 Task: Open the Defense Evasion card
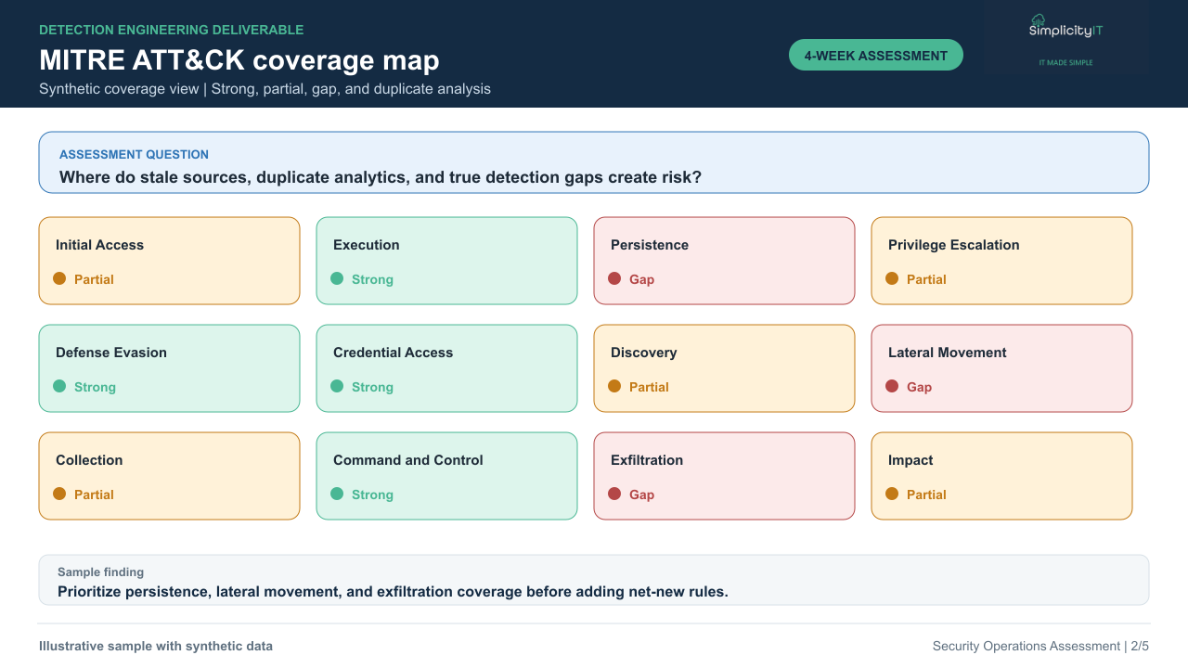click(x=169, y=368)
